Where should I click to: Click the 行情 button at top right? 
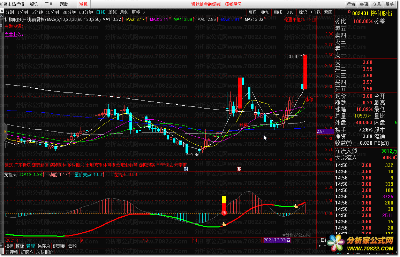coord(351,4)
